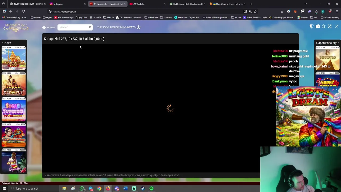The width and height of the screenshot is (341, 192).
Task: Open Bybit Affiliates bookmark
Action: [216, 18]
